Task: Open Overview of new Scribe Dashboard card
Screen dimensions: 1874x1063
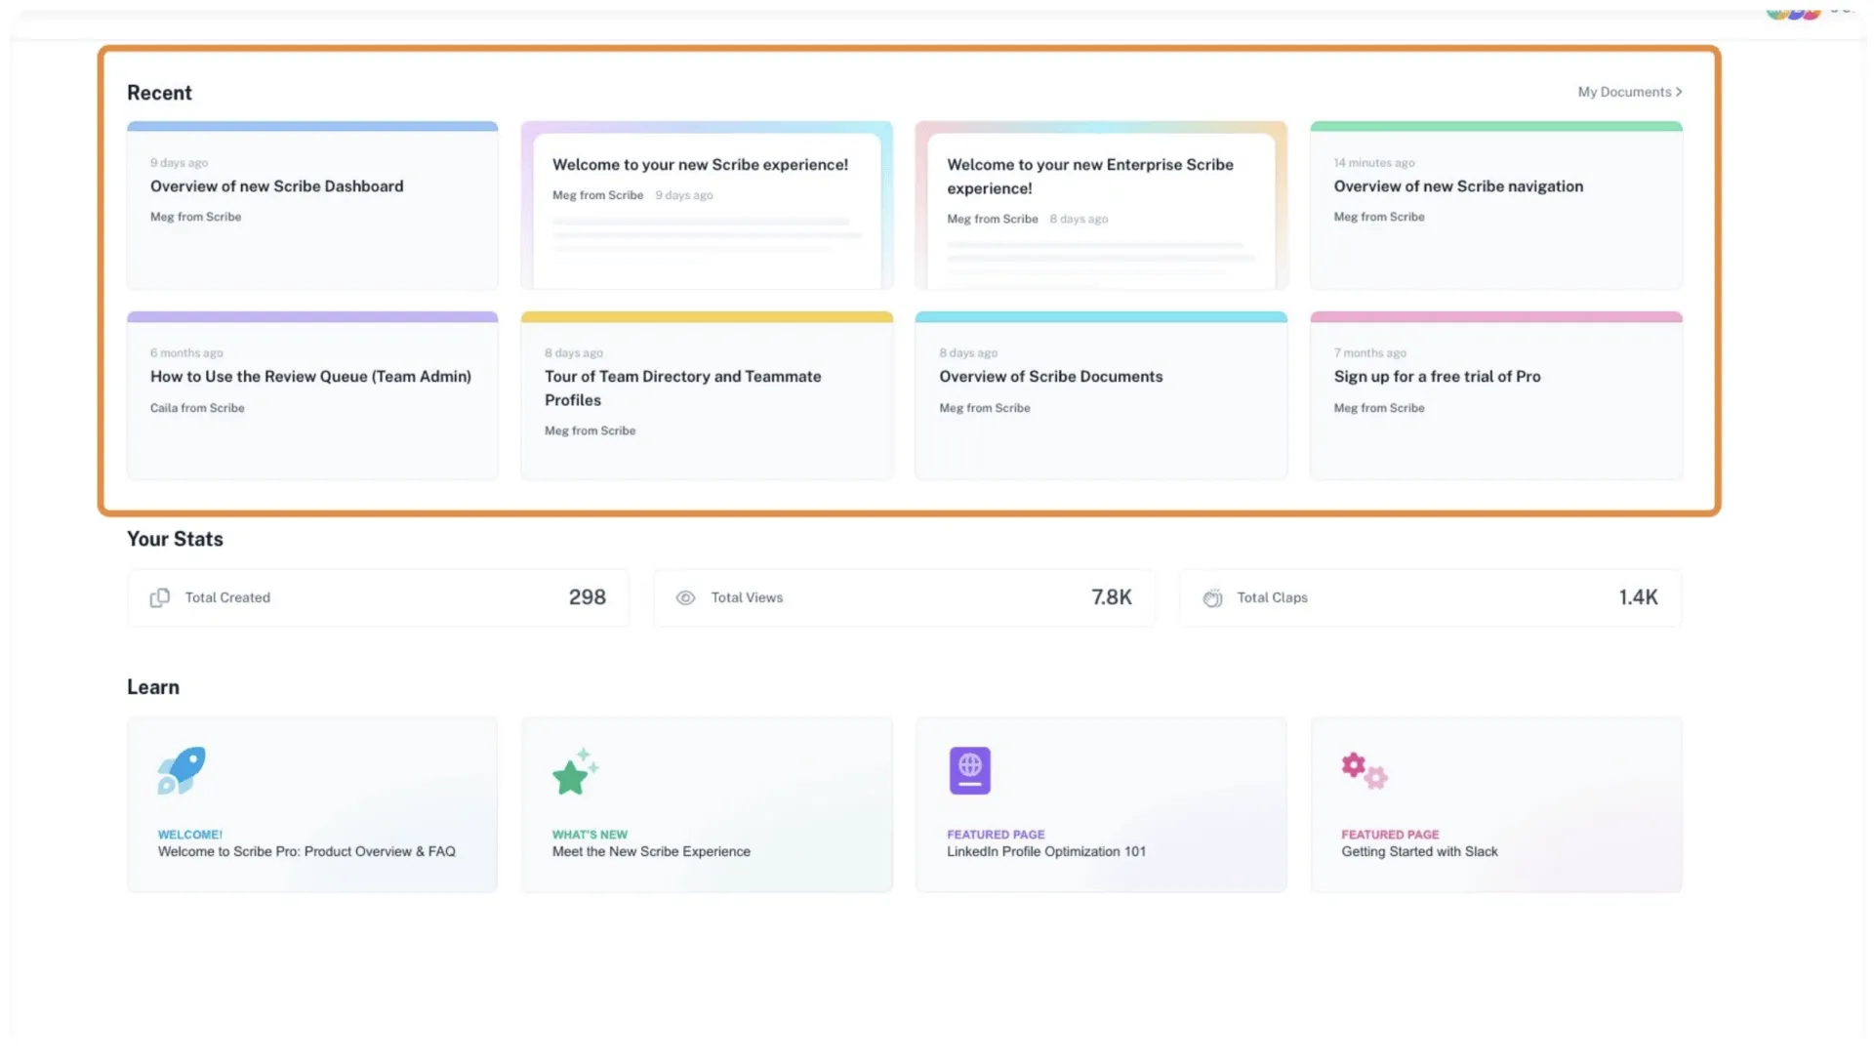Action: tap(312, 206)
